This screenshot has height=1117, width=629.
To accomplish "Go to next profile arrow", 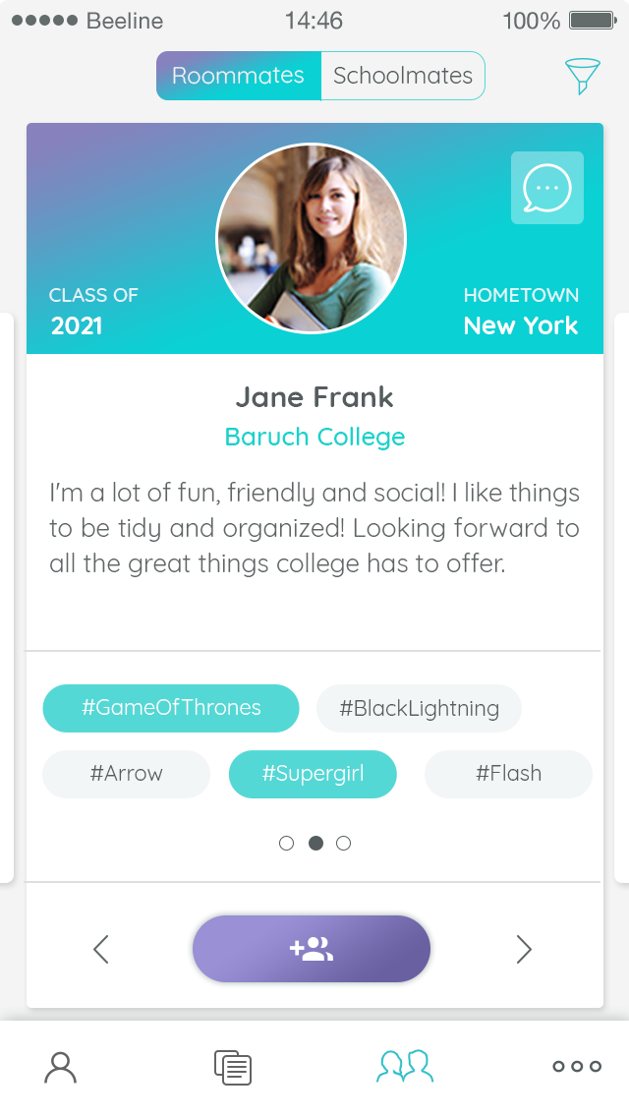I will [524, 949].
